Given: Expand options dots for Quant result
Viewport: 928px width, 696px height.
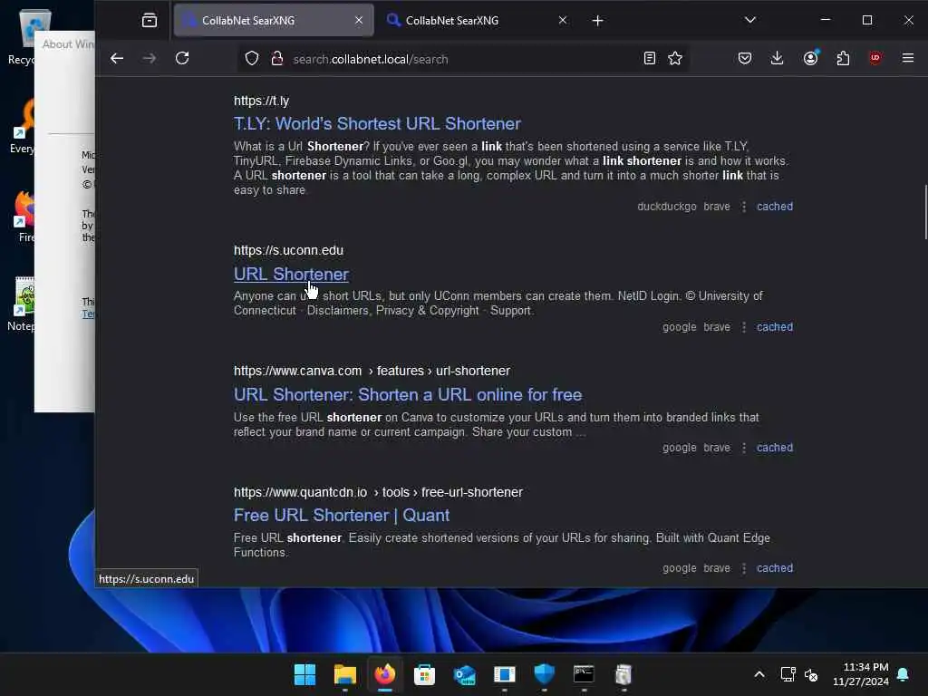Looking at the screenshot, I should point(744,568).
